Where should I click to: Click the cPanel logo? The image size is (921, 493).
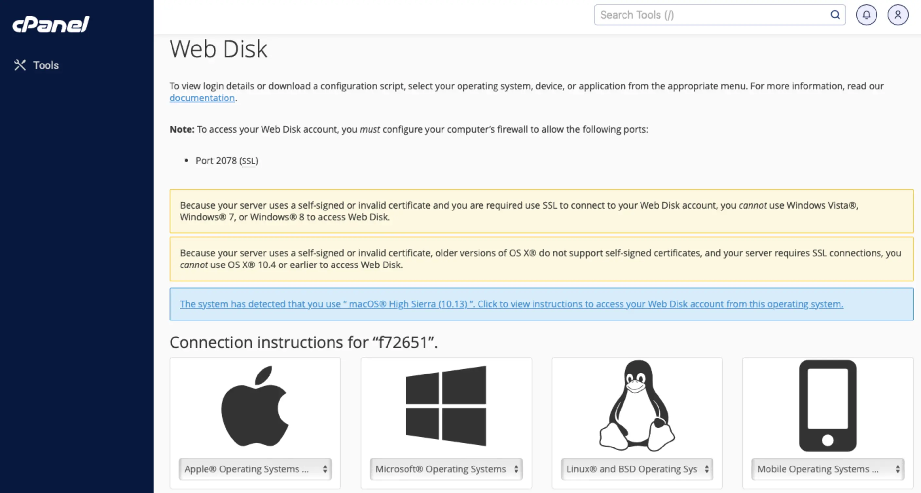tap(51, 25)
